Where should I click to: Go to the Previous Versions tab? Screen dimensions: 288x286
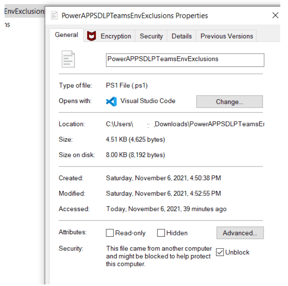tap(227, 36)
